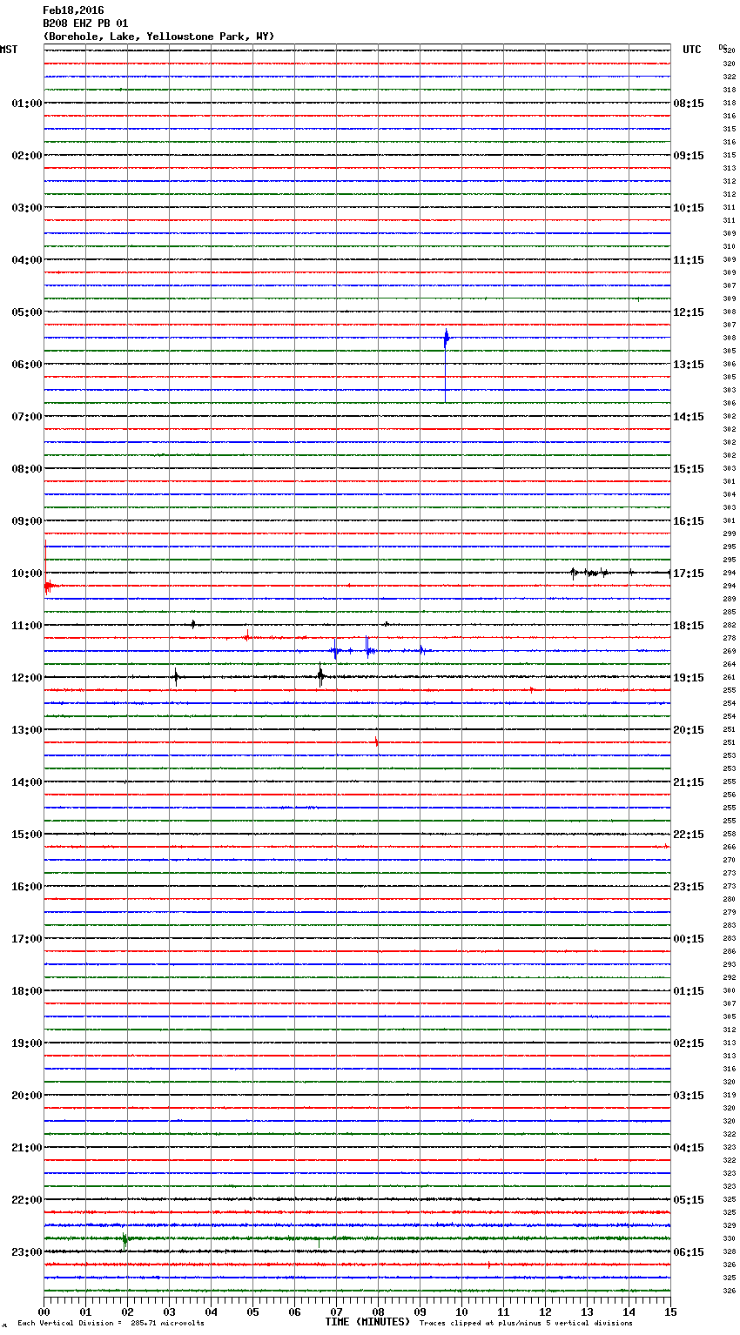Click the 13:00 MST time label
740x1335 pixels.
point(27,730)
